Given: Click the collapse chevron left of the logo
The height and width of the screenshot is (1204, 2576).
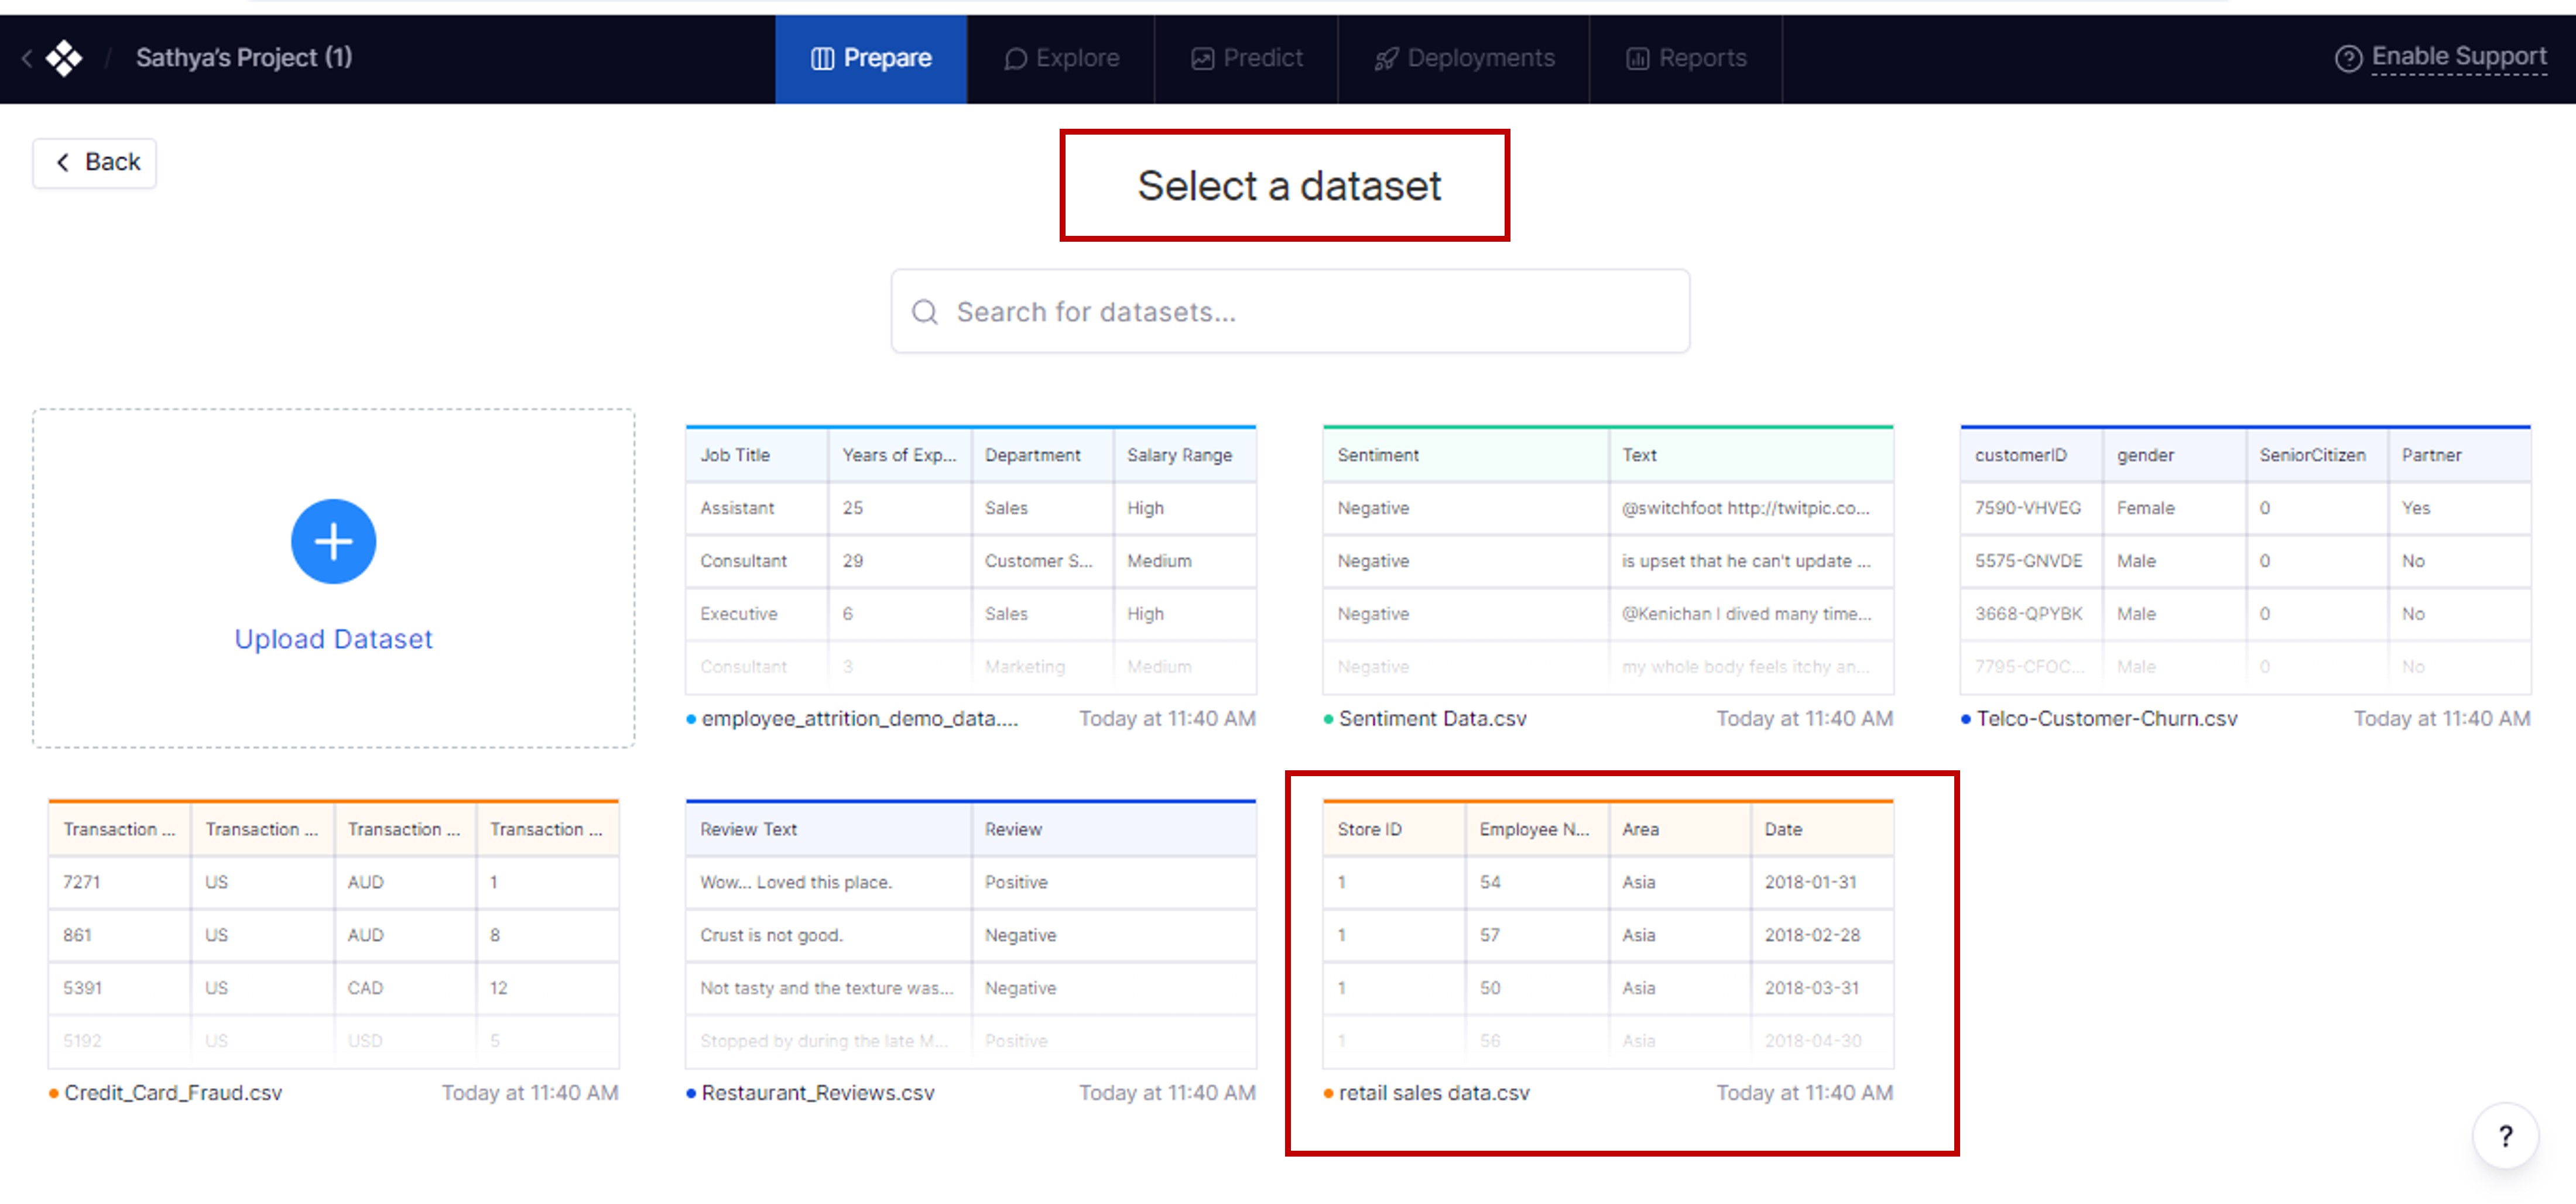Looking at the screenshot, I should click(x=27, y=58).
